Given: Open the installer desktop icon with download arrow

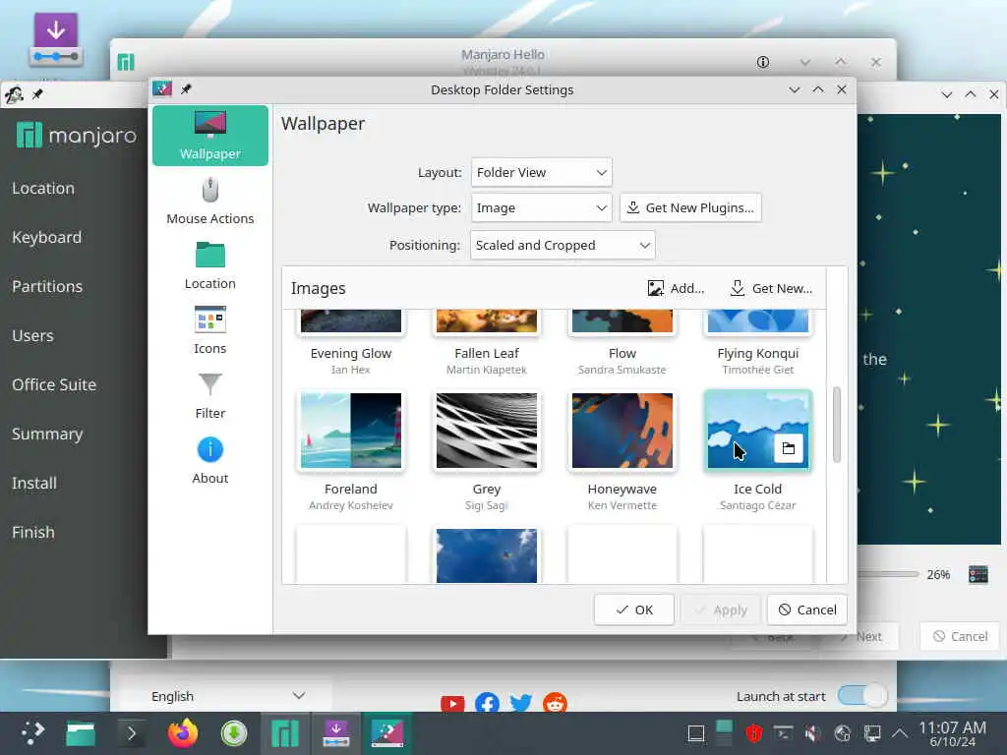Looking at the screenshot, I should (56, 39).
